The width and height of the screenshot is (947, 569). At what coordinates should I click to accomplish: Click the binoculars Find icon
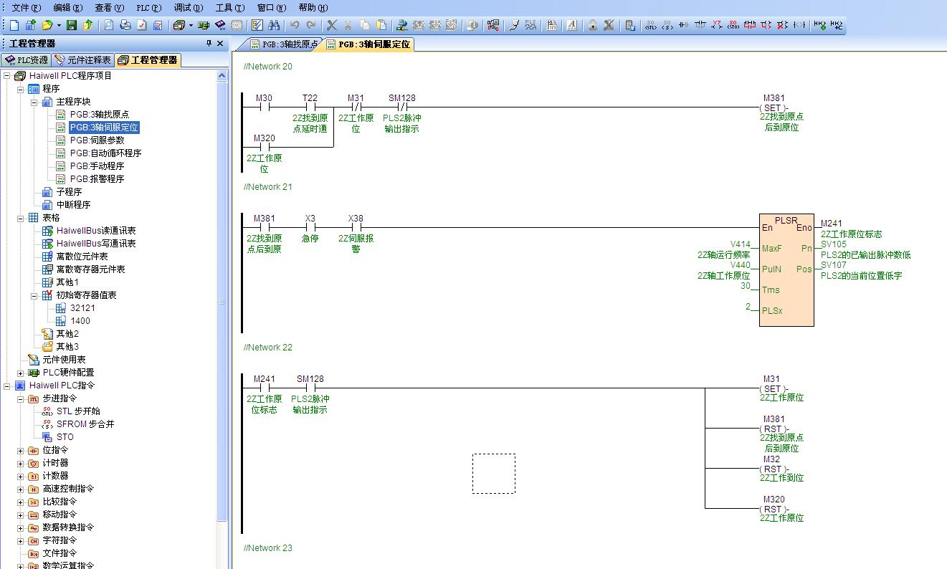pyautogui.click(x=274, y=25)
